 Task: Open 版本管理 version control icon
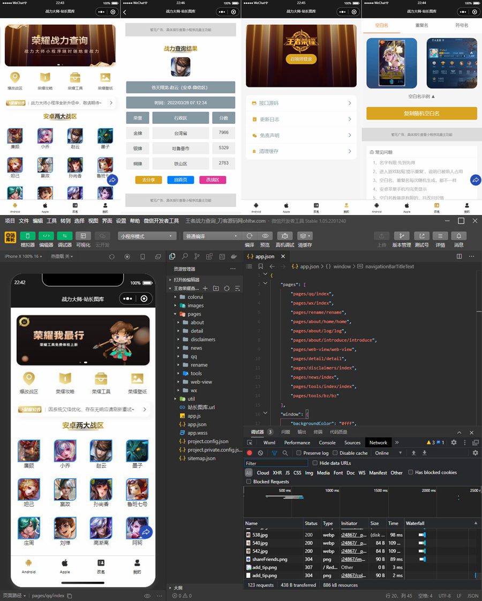click(402, 236)
